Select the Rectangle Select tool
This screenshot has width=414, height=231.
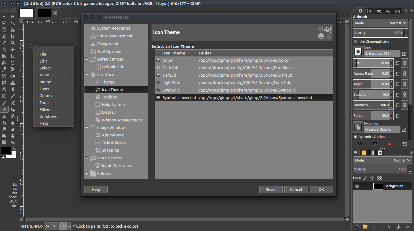coord(4,16)
